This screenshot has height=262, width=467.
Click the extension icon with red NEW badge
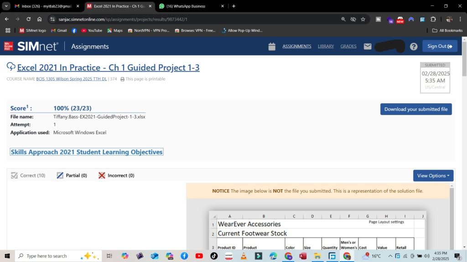click(400, 20)
